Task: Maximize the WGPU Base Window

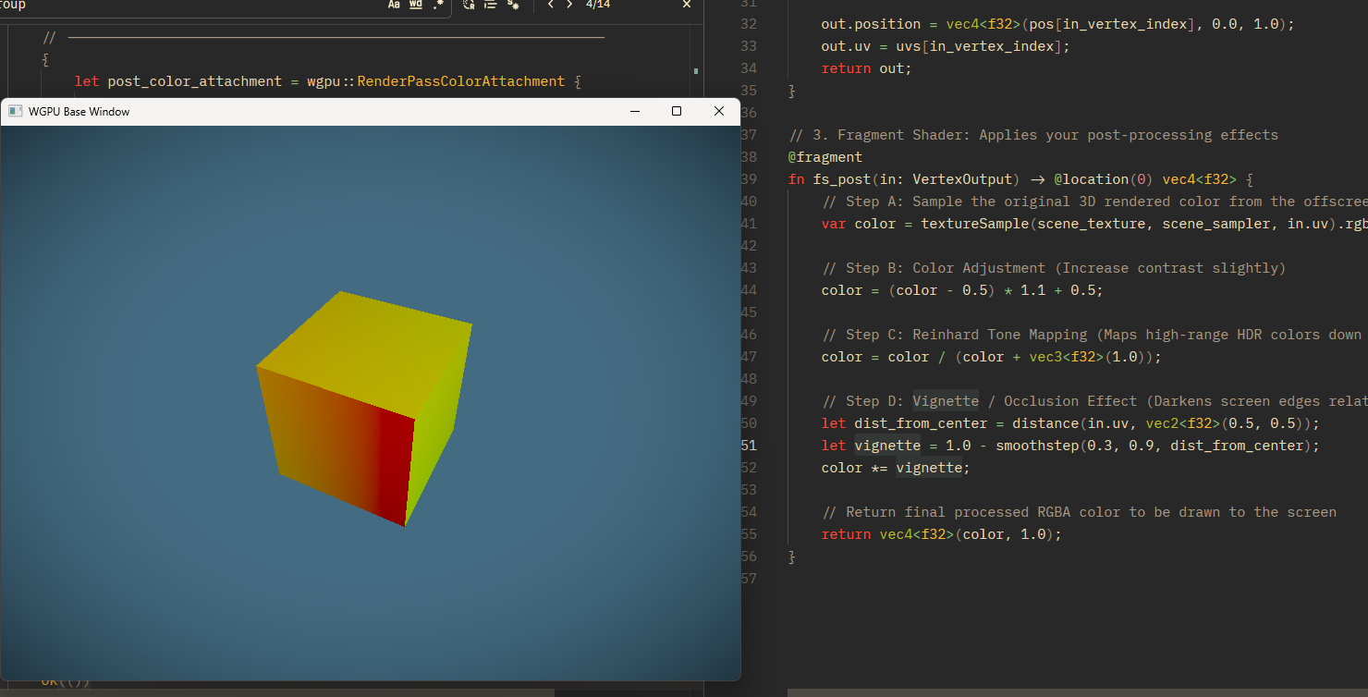Action: (677, 111)
